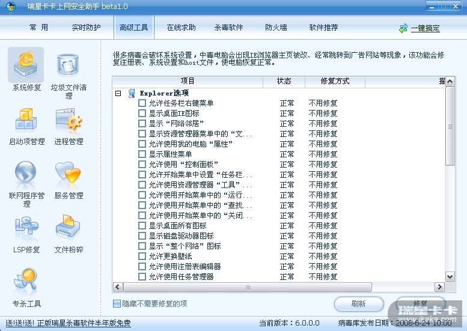This screenshot has width=467, height=331.
Task: Check 显示"网络邻居" item
Action: click(x=142, y=124)
